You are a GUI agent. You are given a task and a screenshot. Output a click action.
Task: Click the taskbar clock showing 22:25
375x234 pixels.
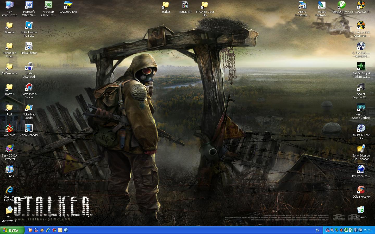tap(368, 230)
